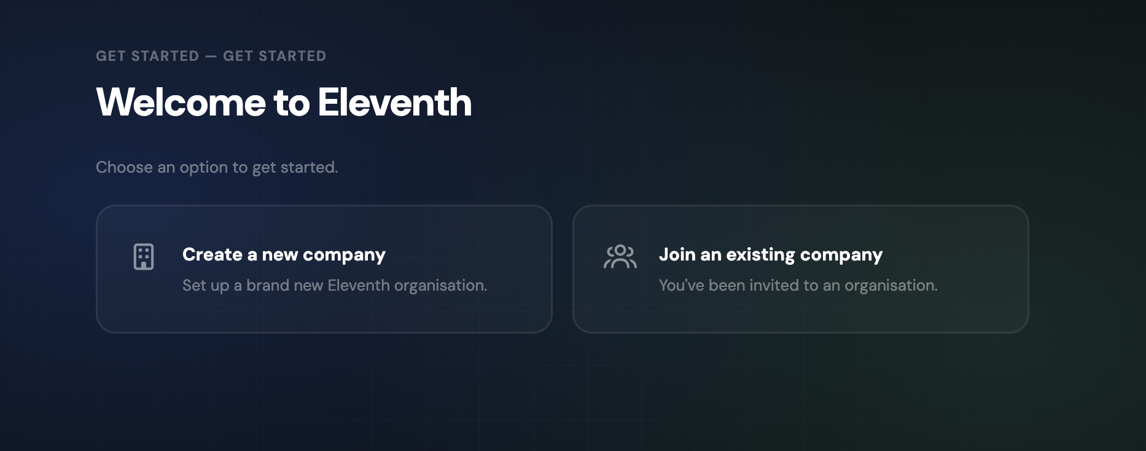Viewport: 1146px width, 451px height.
Task: Select the Join an existing company card
Action: (801, 269)
